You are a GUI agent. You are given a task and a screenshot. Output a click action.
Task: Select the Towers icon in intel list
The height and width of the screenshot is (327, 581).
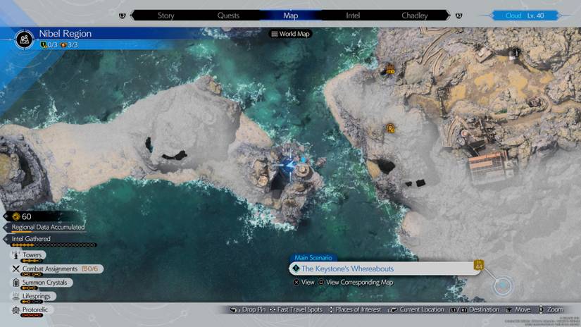(x=15, y=255)
